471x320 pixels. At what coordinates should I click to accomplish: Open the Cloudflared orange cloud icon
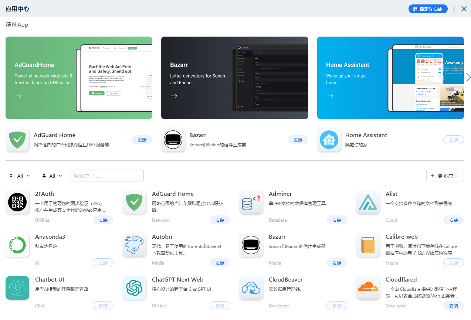[x=368, y=288]
